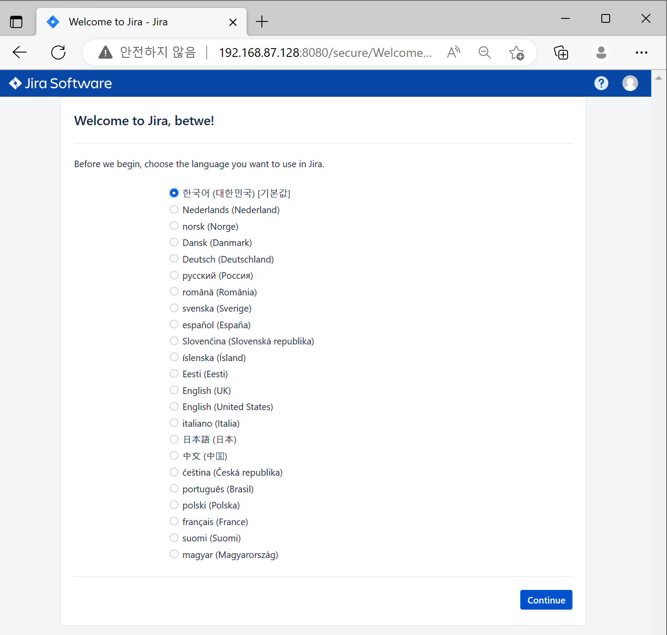Image resolution: width=667 pixels, height=635 pixels.
Task: Minimize the browser window
Action: [565, 18]
